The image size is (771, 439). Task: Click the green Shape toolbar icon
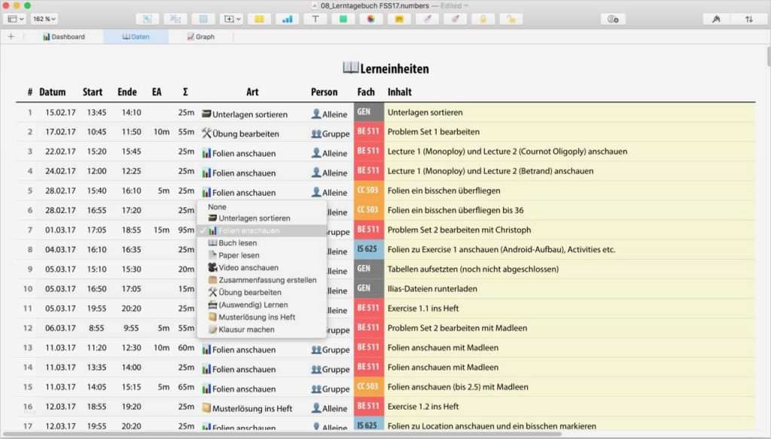coord(343,19)
